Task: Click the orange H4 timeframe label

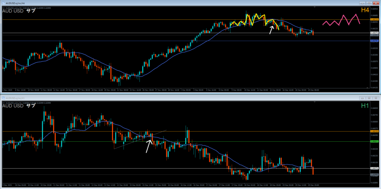Action: click(x=365, y=10)
